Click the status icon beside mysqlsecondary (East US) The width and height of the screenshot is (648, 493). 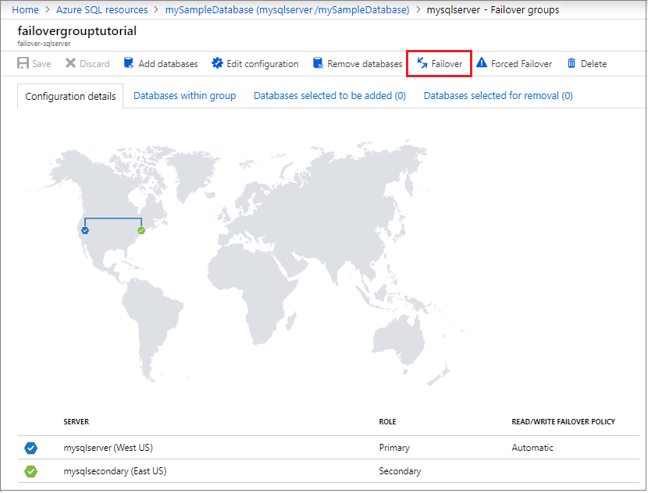30,471
